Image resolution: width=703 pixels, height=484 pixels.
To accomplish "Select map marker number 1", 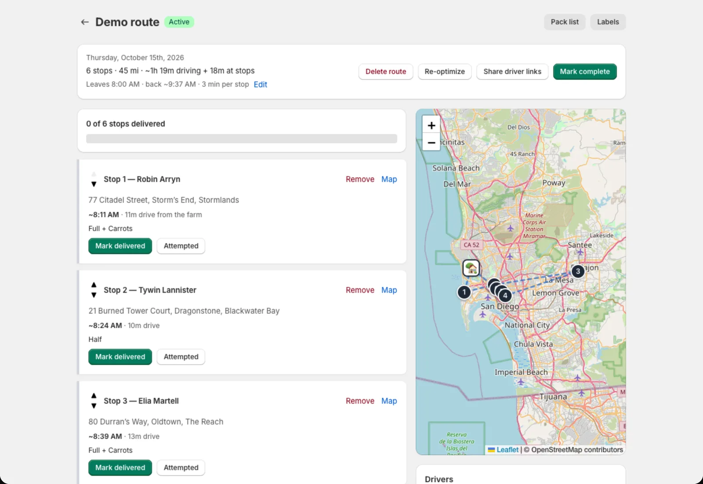I will (464, 292).
